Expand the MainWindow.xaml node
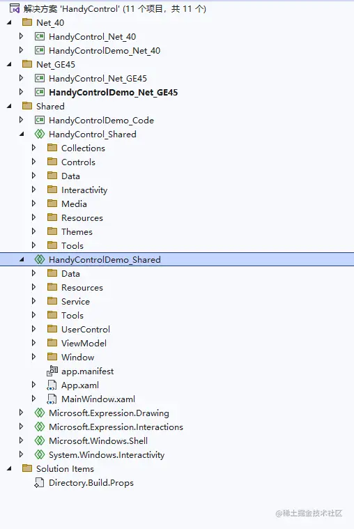The image size is (354, 529). (33, 399)
